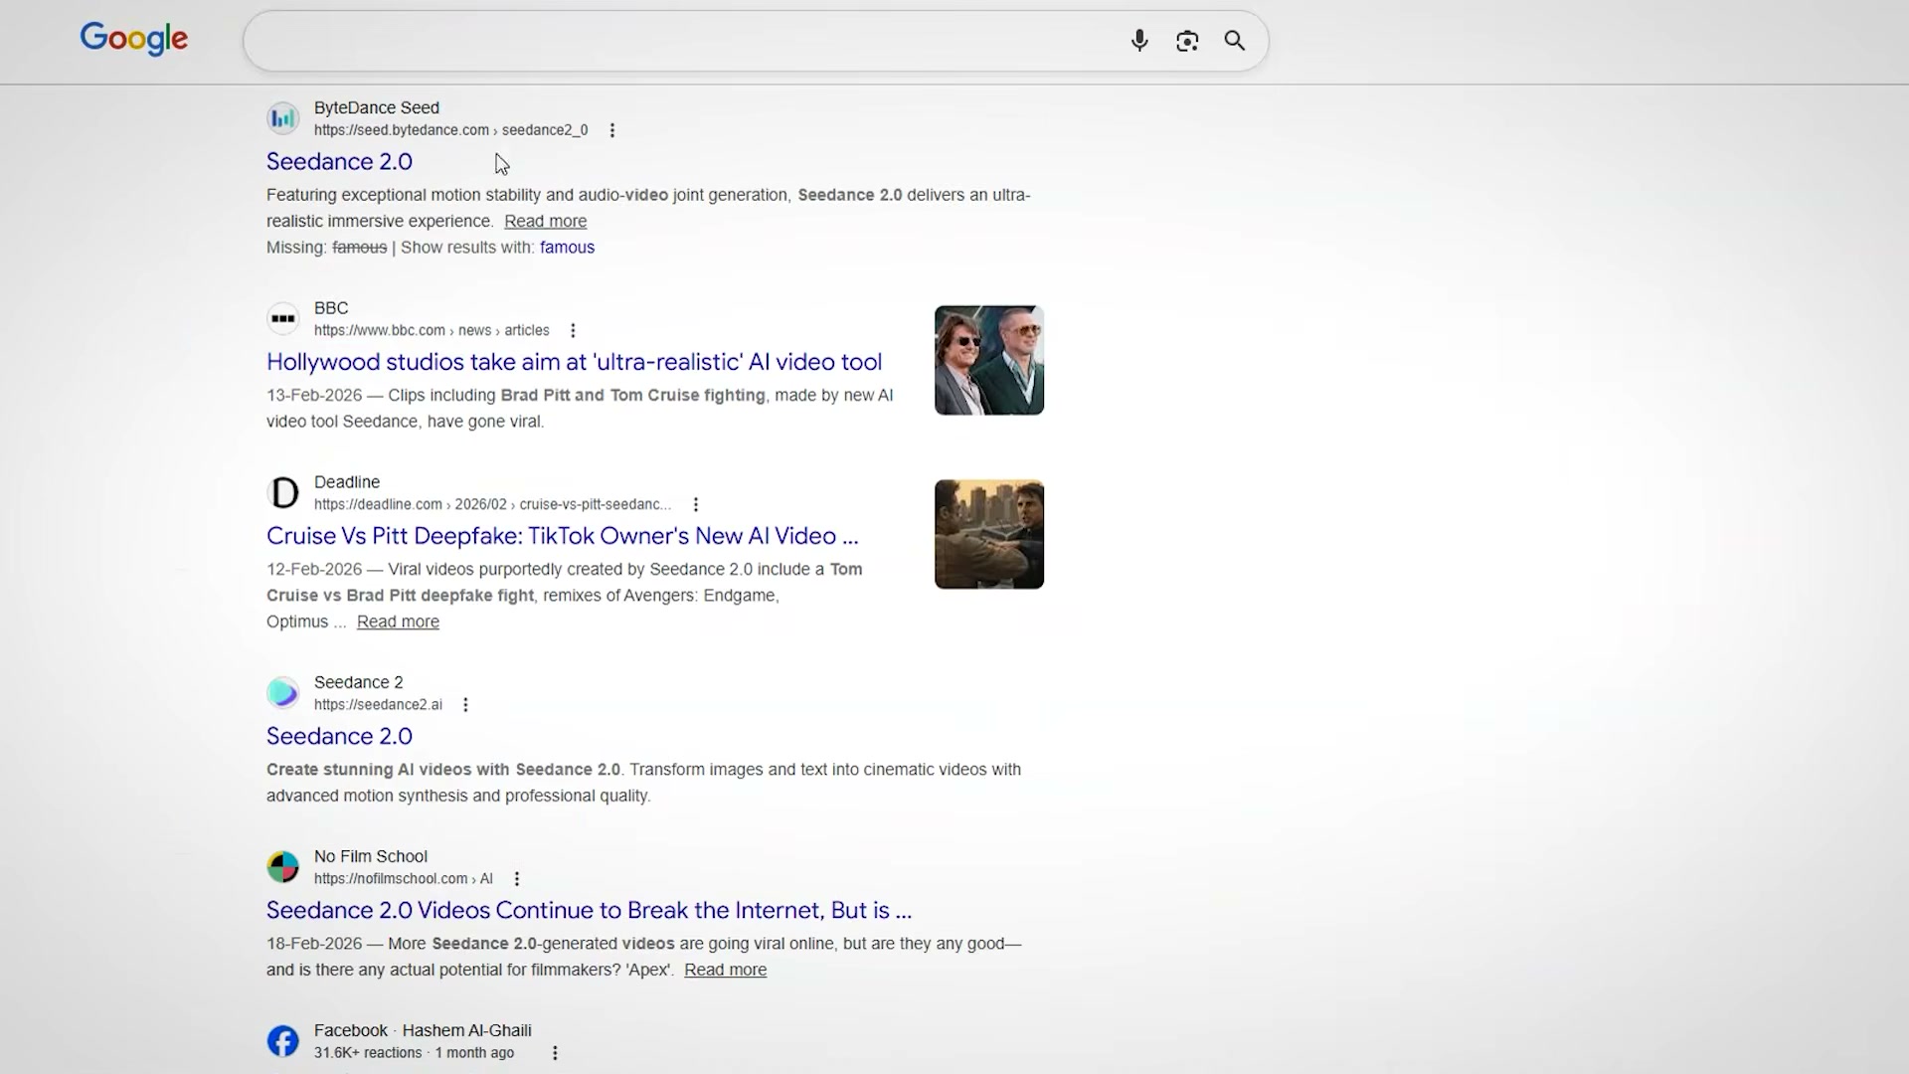
Task: Click 'Facebook · Hashem Al-Ghaili' source name
Action: pyautogui.click(x=423, y=1030)
